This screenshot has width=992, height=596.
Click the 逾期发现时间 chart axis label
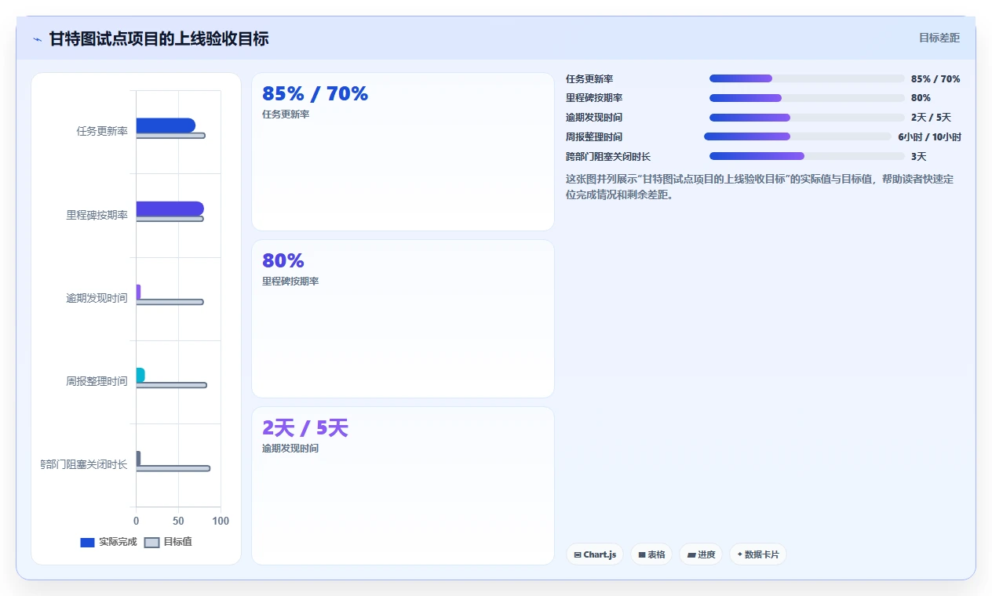97,298
